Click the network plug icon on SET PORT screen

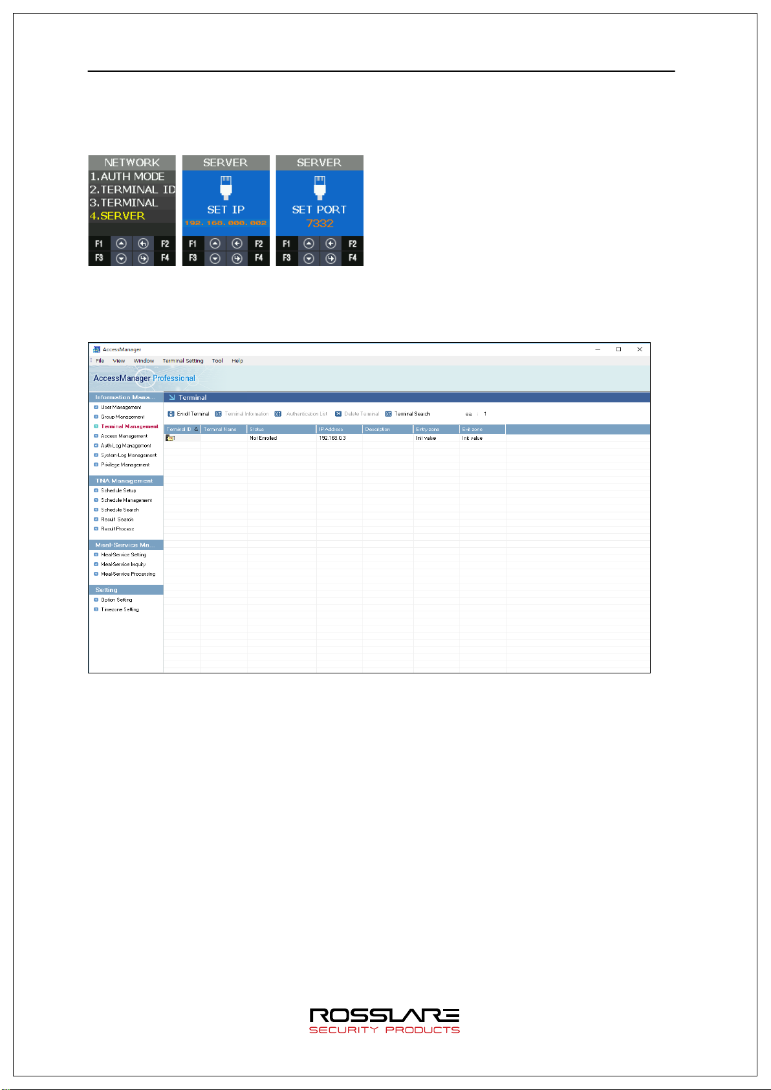tap(320, 188)
